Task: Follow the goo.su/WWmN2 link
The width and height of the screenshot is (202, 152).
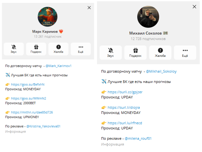Action: (x=29, y=98)
